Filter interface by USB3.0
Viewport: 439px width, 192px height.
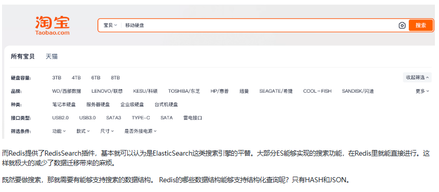[x=87, y=118]
